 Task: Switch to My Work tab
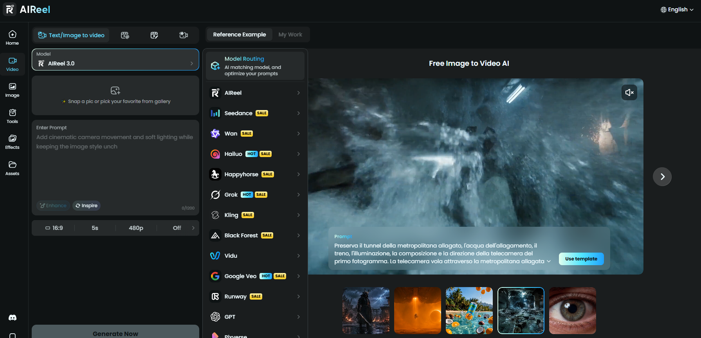(290, 34)
